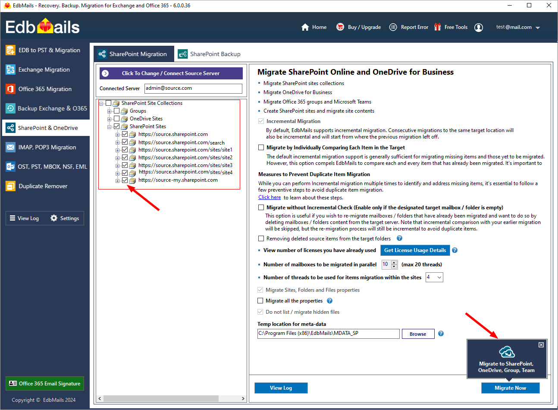Viewport: 558px width, 410px height.
Task: Click the arrow icon on Connect Source Server
Action: [105, 73]
